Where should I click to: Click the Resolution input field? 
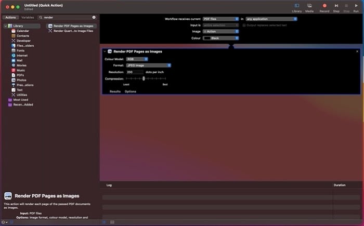click(x=135, y=72)
